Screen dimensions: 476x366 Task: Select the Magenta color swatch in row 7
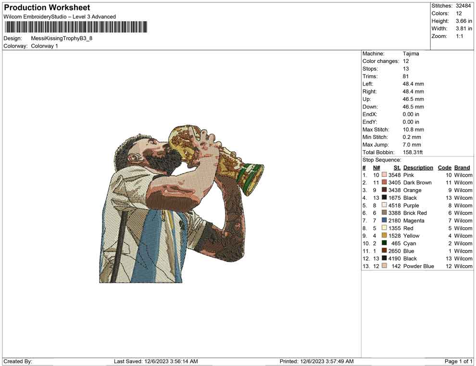click(x=384, y=220)
